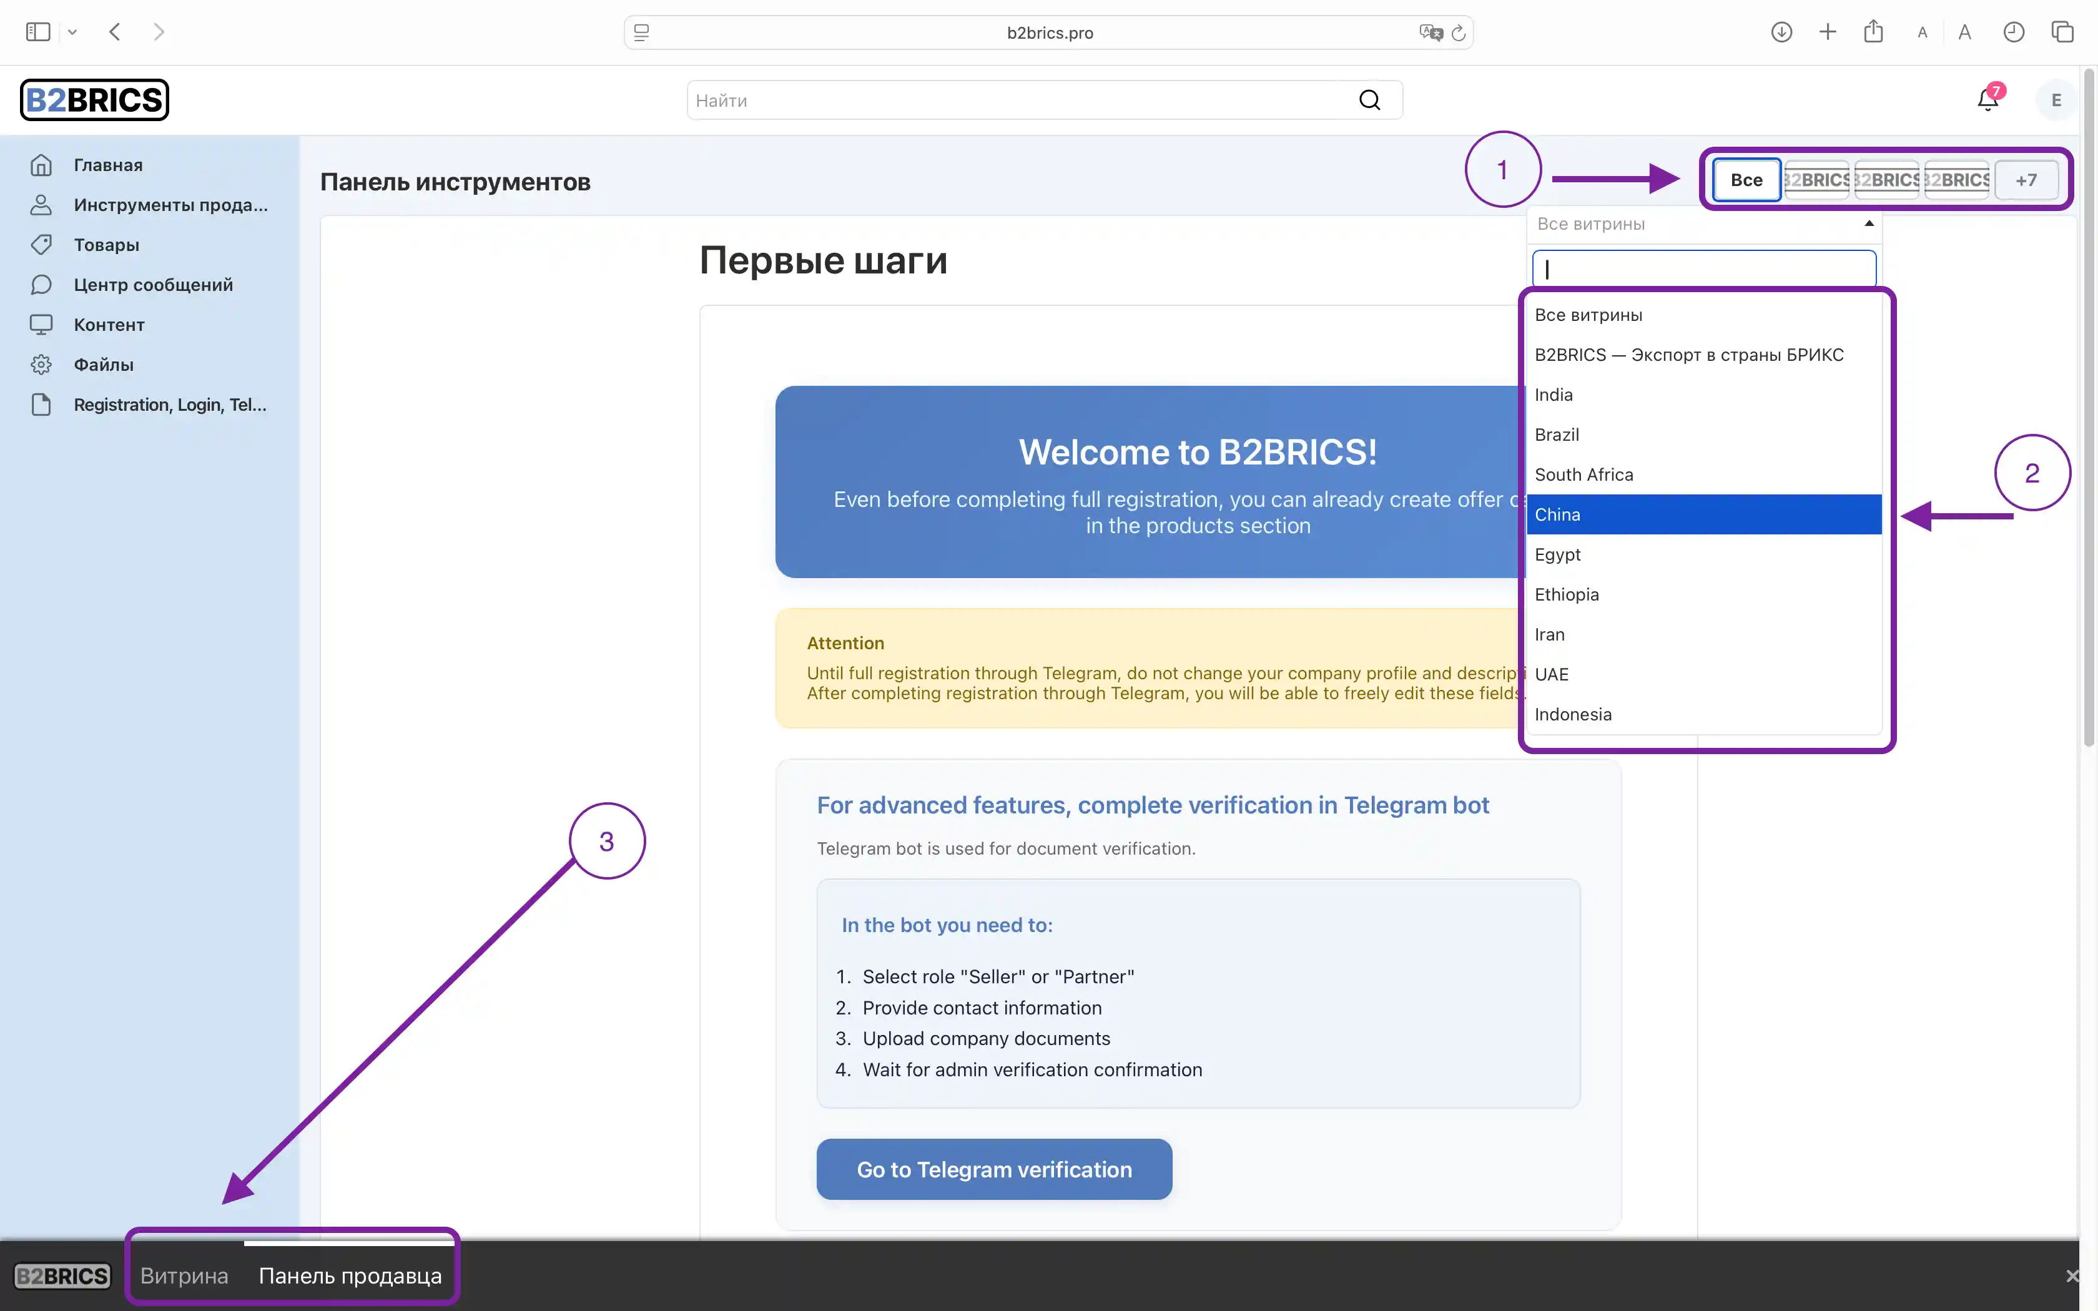Click the Контент monitor icon
2098x1311 pixels.
click(x=41, y=324)
